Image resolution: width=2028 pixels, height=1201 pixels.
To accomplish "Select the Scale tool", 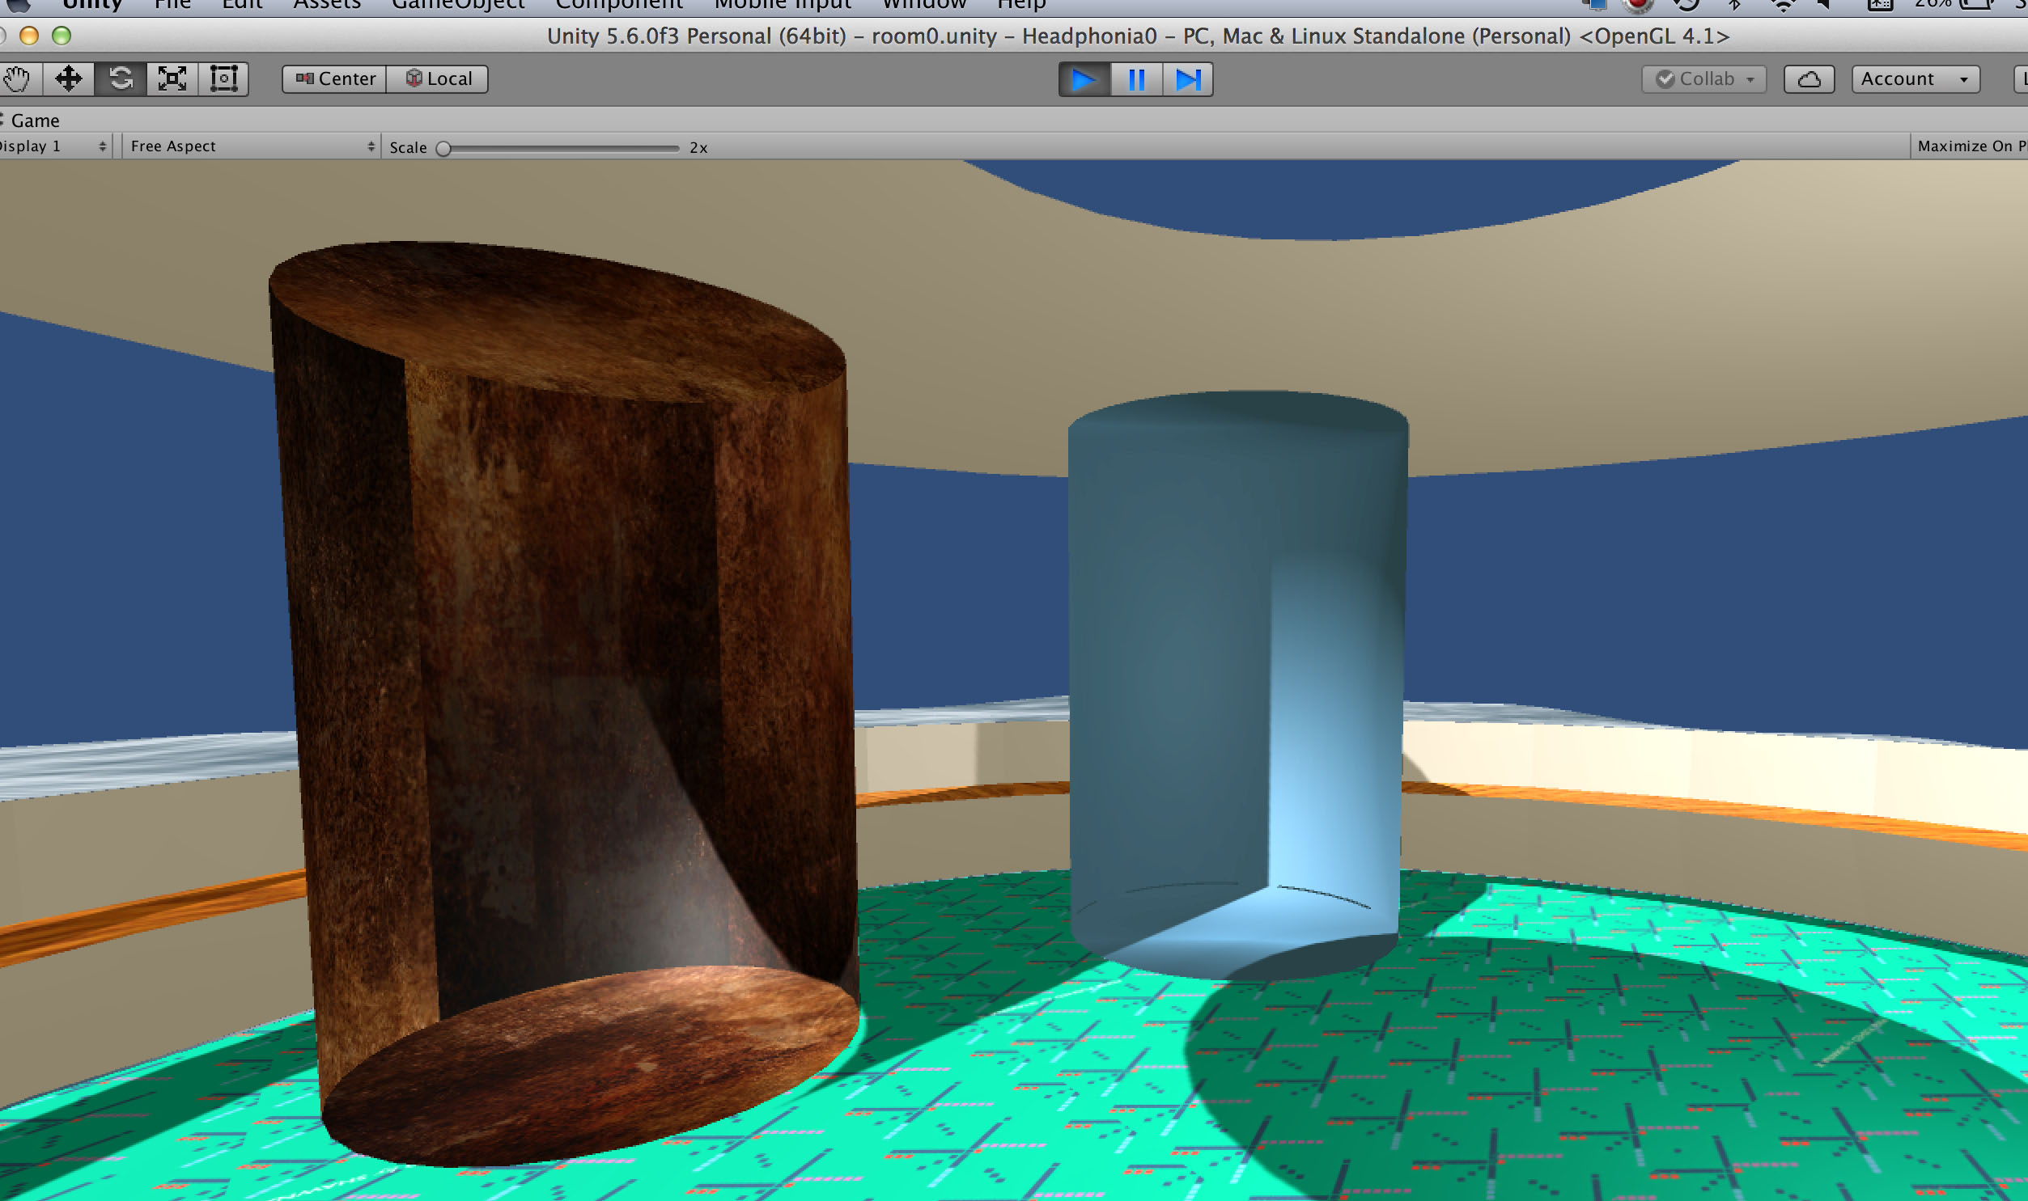I will tap(171, 78).
